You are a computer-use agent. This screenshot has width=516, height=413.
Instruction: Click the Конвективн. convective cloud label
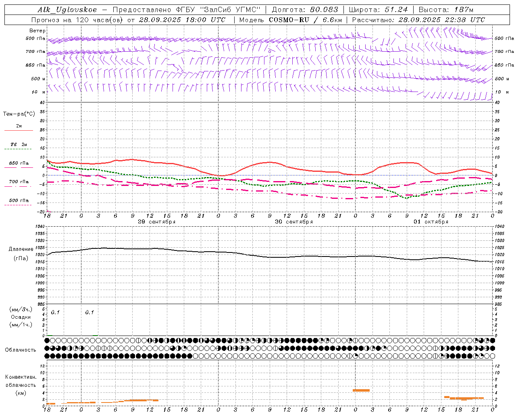click(21, 377)
